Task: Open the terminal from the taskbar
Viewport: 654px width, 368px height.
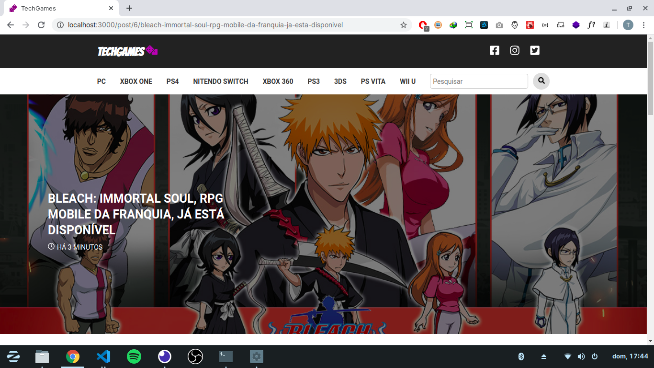Action: coord(226,356)
